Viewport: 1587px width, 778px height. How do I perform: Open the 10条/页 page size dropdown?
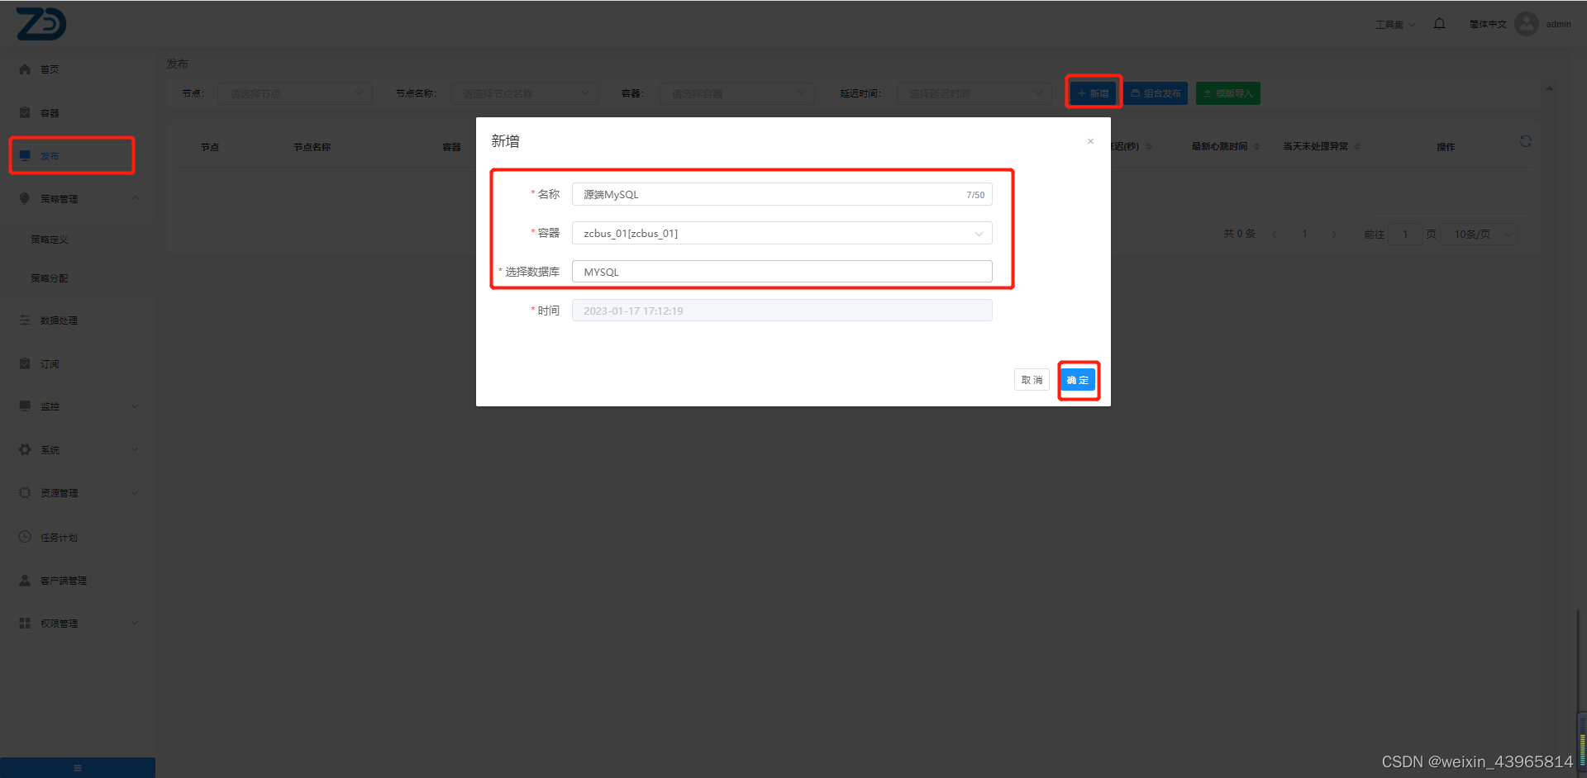tap(1480, 235)
